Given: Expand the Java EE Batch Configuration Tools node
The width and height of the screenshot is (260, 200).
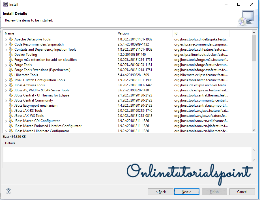Looking at the screenshot, I should (6, 80).
